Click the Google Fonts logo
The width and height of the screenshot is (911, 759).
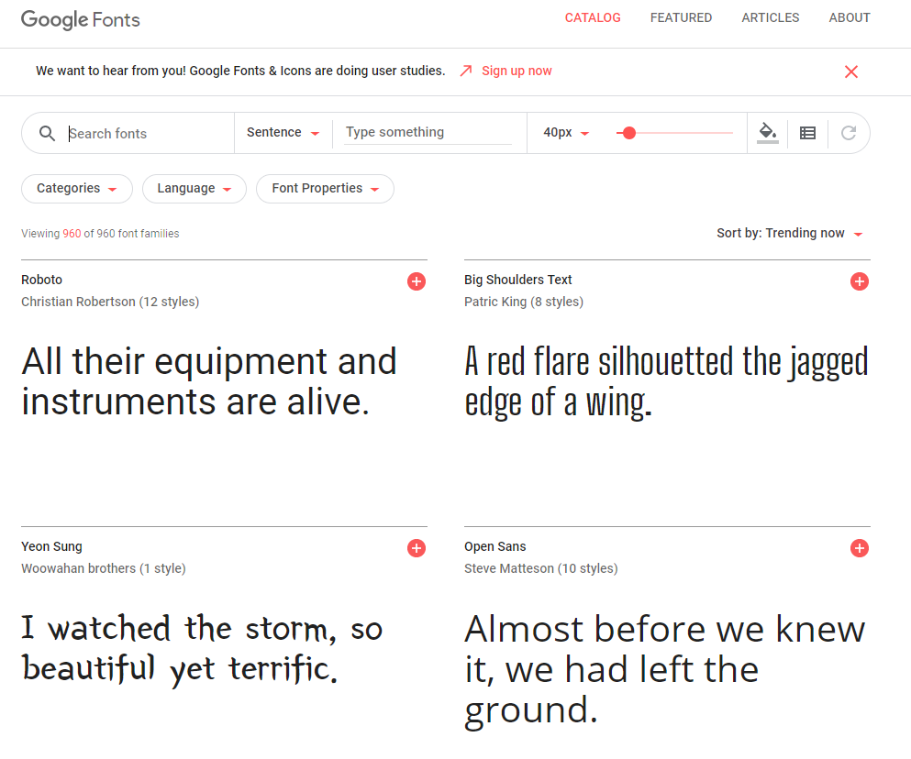click(81, 20)
